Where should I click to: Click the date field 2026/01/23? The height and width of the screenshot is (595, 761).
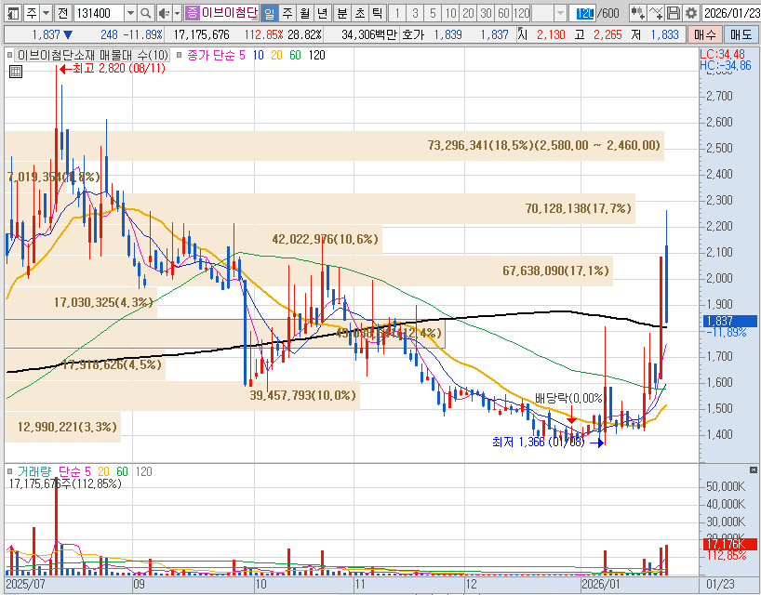pyautogui.click(x=732, y=13)
